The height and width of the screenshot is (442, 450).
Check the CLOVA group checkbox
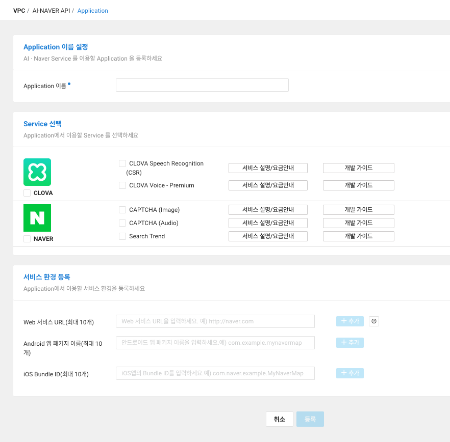click(27, 193)
